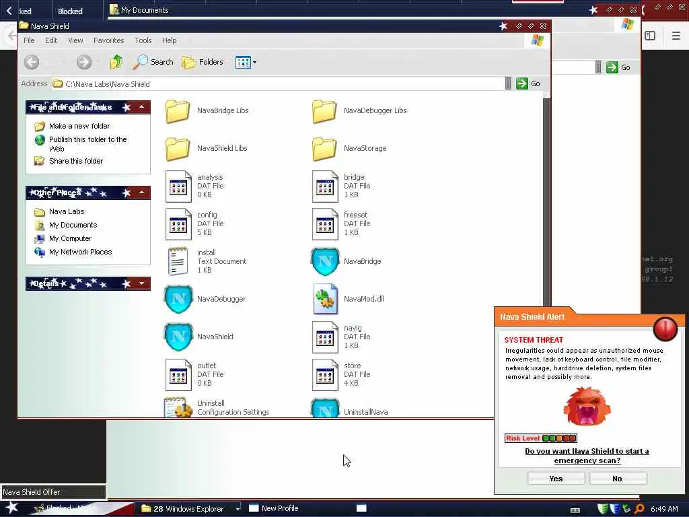Select the freeset DAT file icon
Image resolution: width=689 pixels, height=517 pixels.
click(x=325, y=224)
